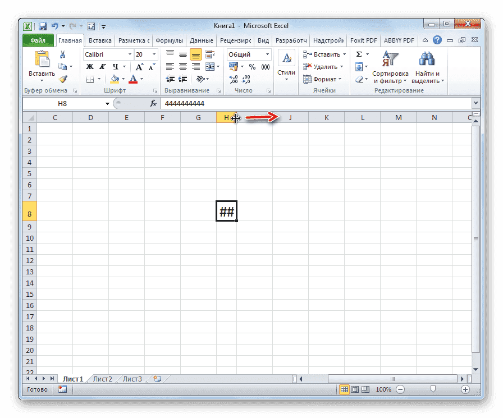The width and height of the screenshot is (503, 418).
Task: Click the AutoSum (Σ) icon
Action: pos(359,54)
